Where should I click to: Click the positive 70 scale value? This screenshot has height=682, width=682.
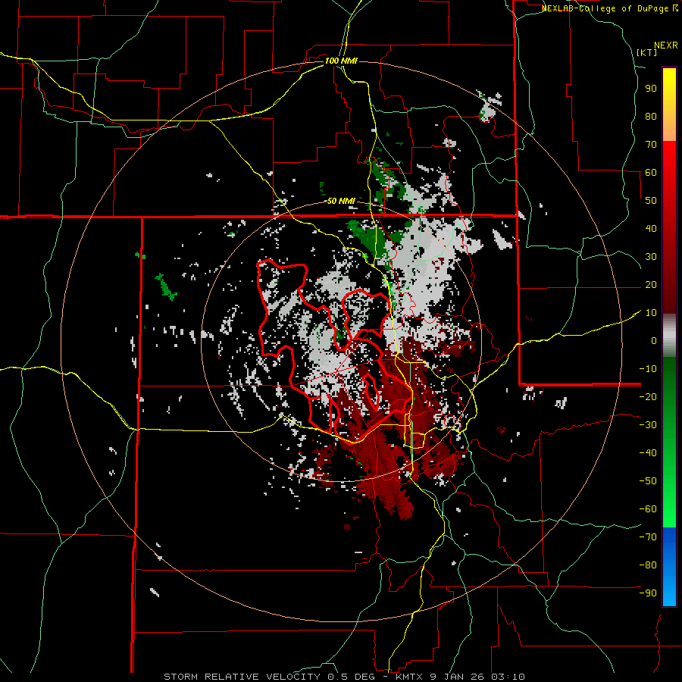pos(651,145)
